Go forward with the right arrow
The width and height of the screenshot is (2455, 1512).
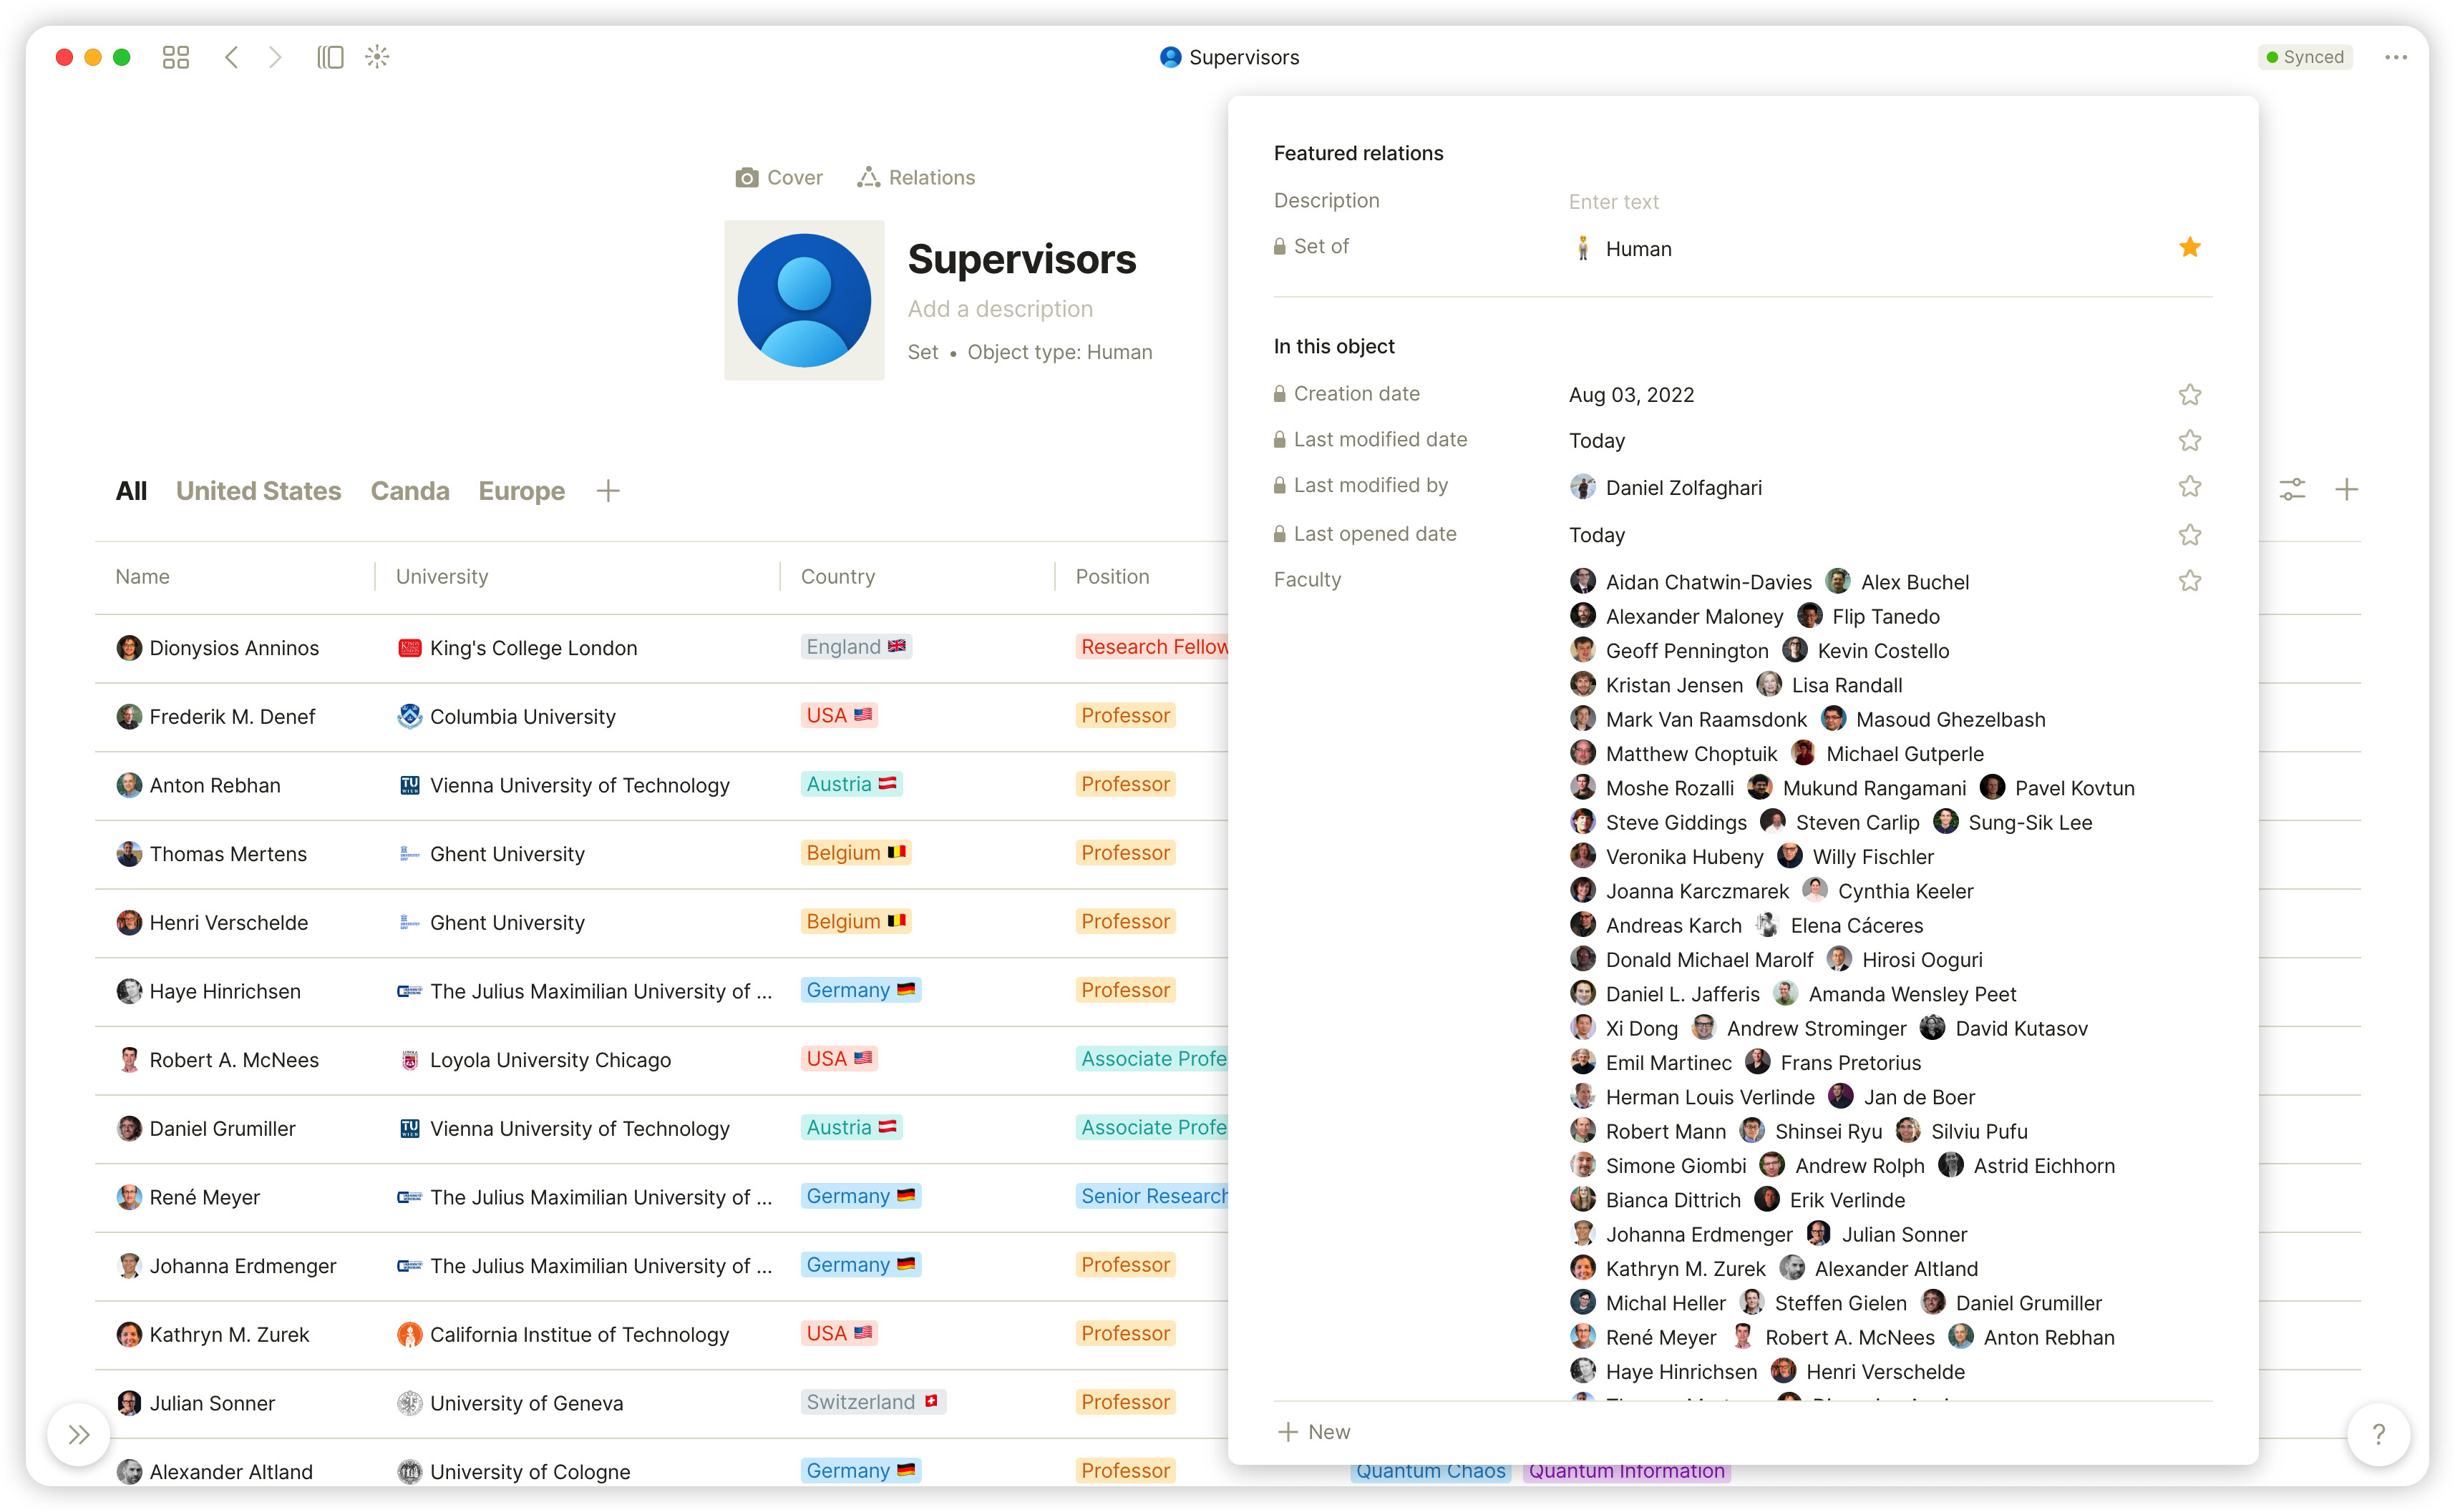point(275,57)
